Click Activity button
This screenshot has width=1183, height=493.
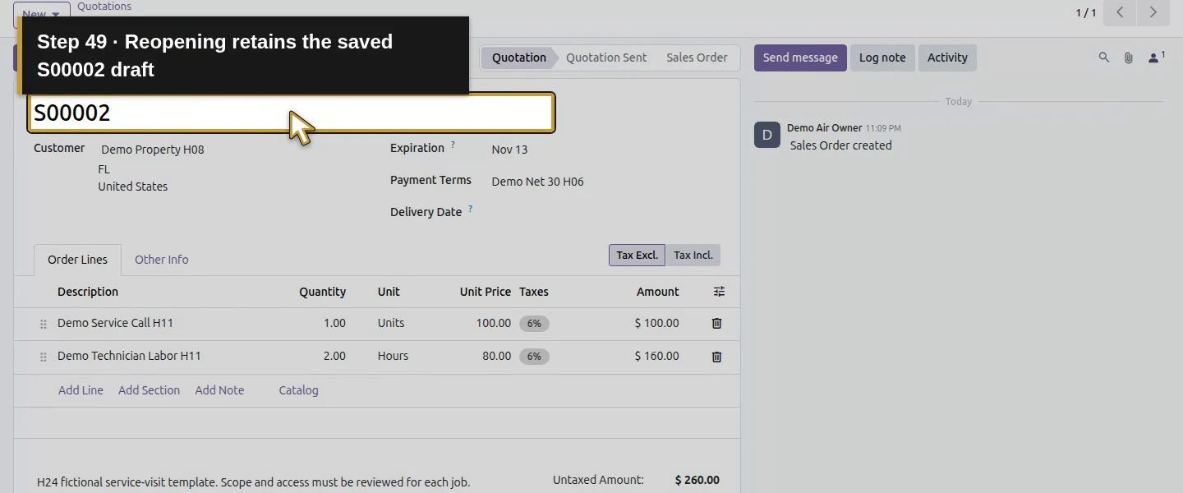click(x=947, y=58)
